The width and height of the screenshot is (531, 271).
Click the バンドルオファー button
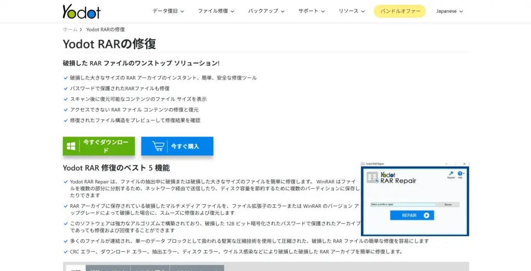pyautogui.click(x=399, y=11)
